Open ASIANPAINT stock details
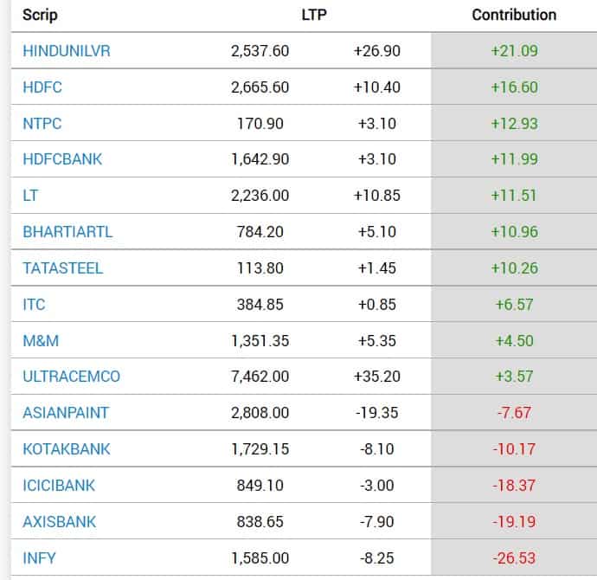This screenshot has height=580, width=597. (66, 413)
